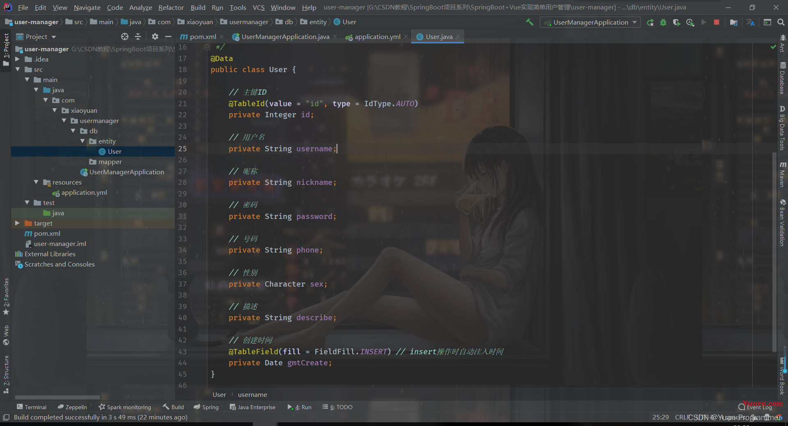Expand the target folder

tap(17, 223)
